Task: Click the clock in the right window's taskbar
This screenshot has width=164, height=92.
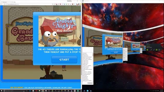Action: tap(161, 91)
